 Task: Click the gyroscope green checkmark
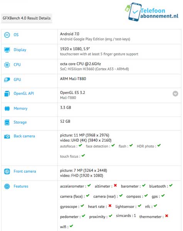tap(82, 206)
